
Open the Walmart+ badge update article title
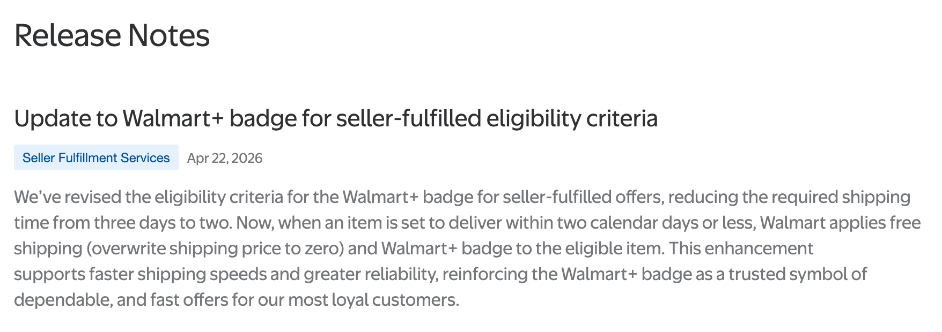[x=335, y=118]
